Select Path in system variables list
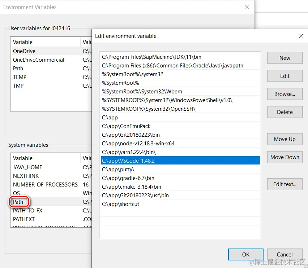 (x=51, y=202)
